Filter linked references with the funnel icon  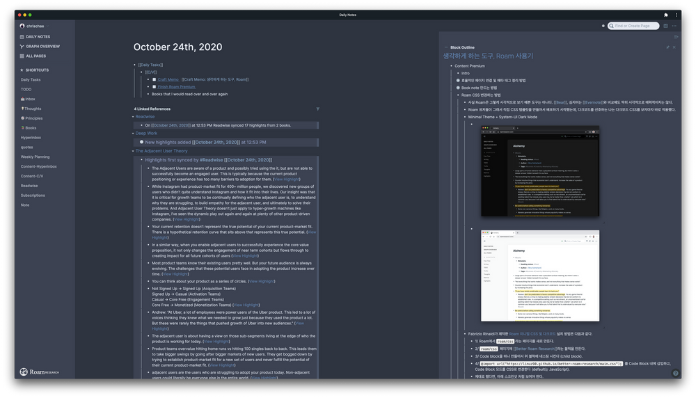tap(317, 109)
